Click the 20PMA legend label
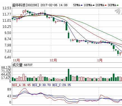Viewport: 122px width, 106px height. pyautogui.click(x=100, y=5)
